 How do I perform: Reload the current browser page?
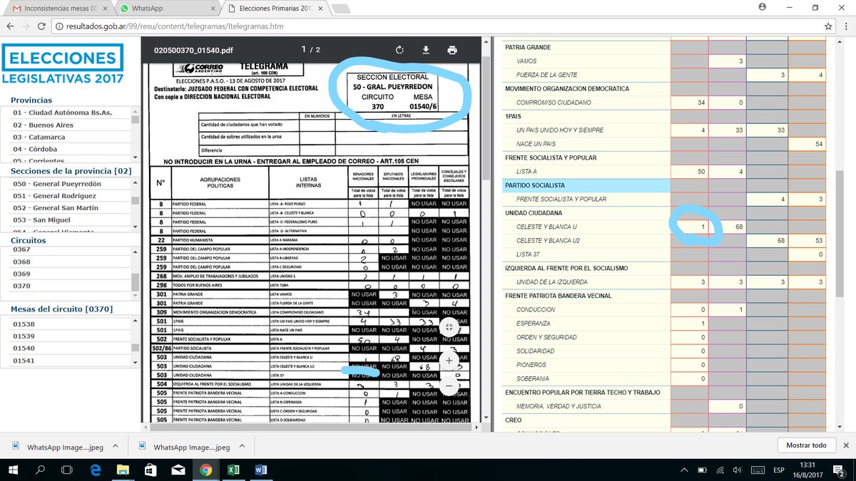pos(41,26)
